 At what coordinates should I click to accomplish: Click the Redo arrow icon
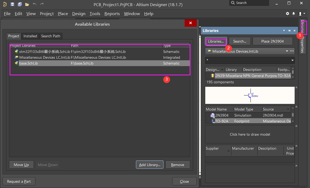coord(42,4)
